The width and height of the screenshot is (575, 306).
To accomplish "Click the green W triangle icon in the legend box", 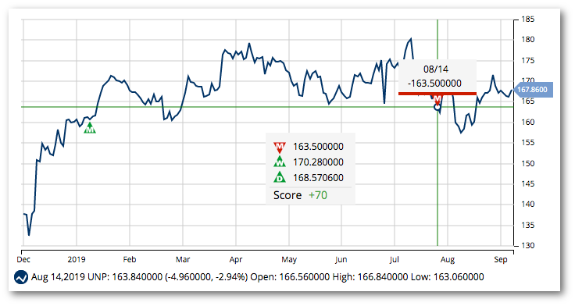I will coord(280,162).
